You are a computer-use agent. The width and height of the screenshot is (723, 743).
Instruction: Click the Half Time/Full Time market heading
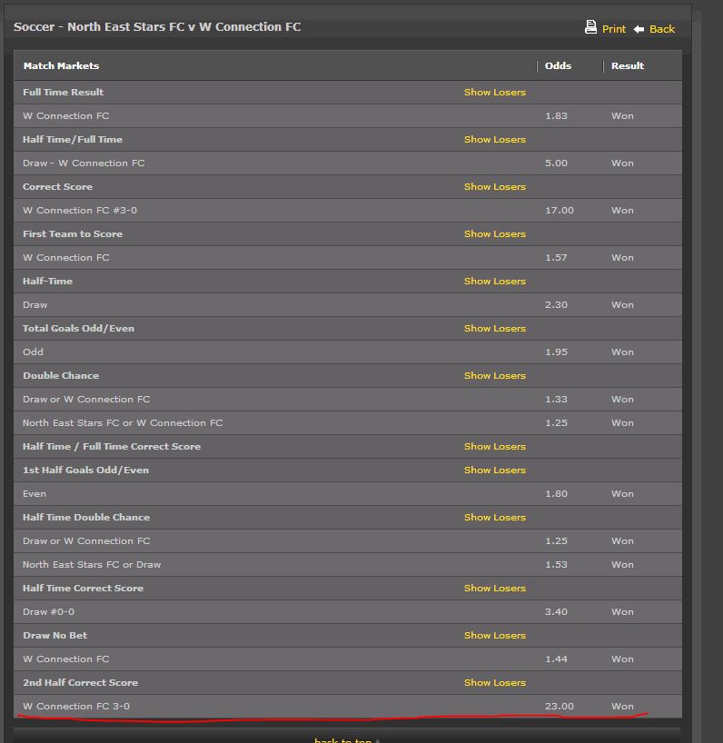click(x=73, y=140)
